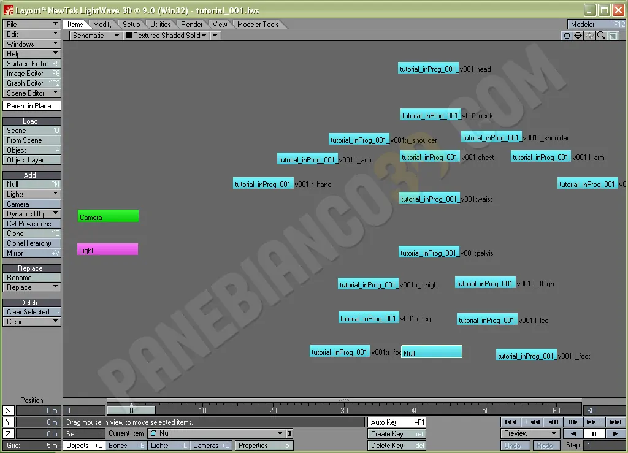Toggle the X position channel button
The height and width of the screenshot is (453, 628).
[9, 410]
